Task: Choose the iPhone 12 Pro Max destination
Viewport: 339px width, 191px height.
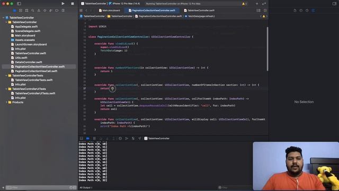Action: tap(124, 4)
